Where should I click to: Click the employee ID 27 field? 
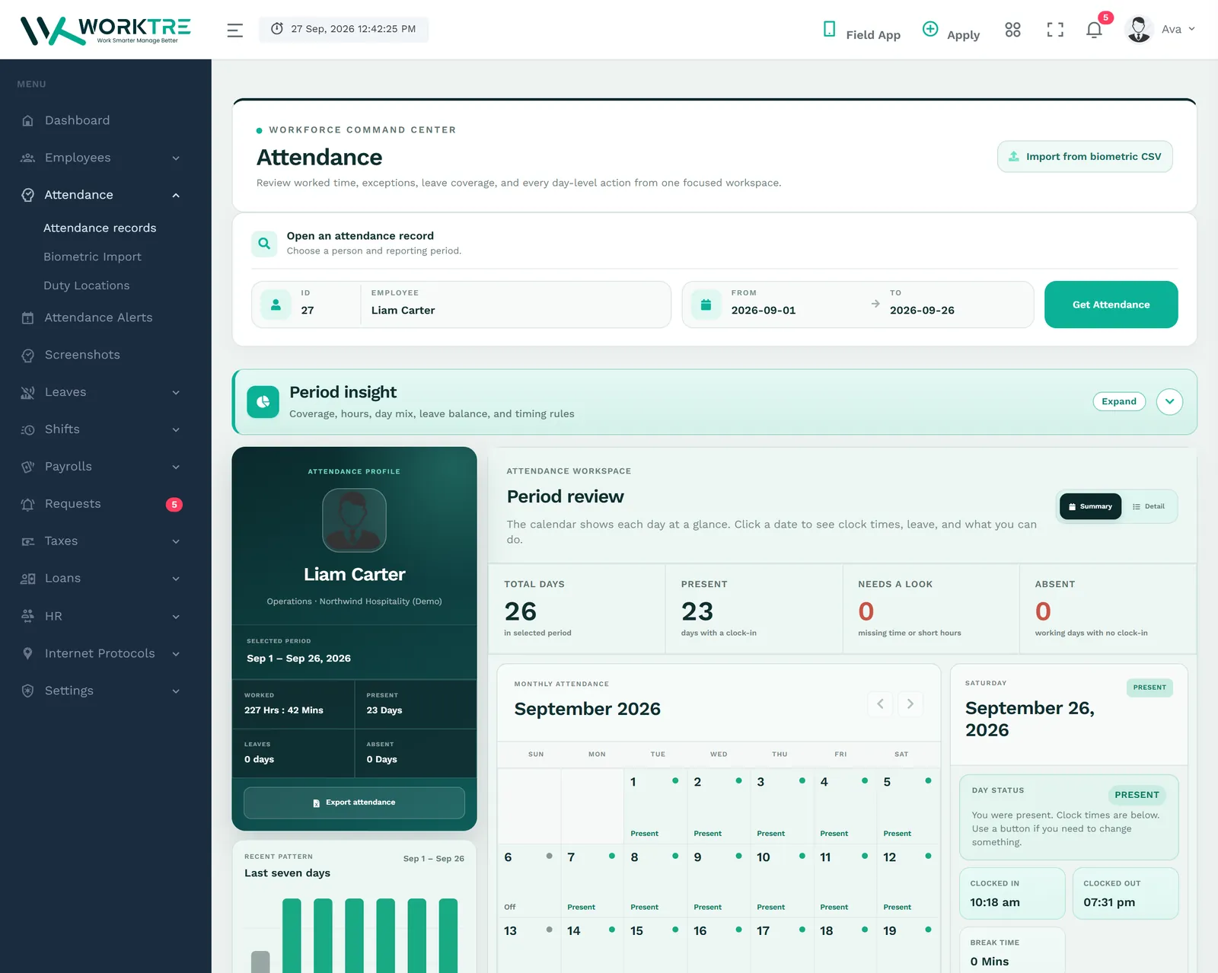(308, 305)
